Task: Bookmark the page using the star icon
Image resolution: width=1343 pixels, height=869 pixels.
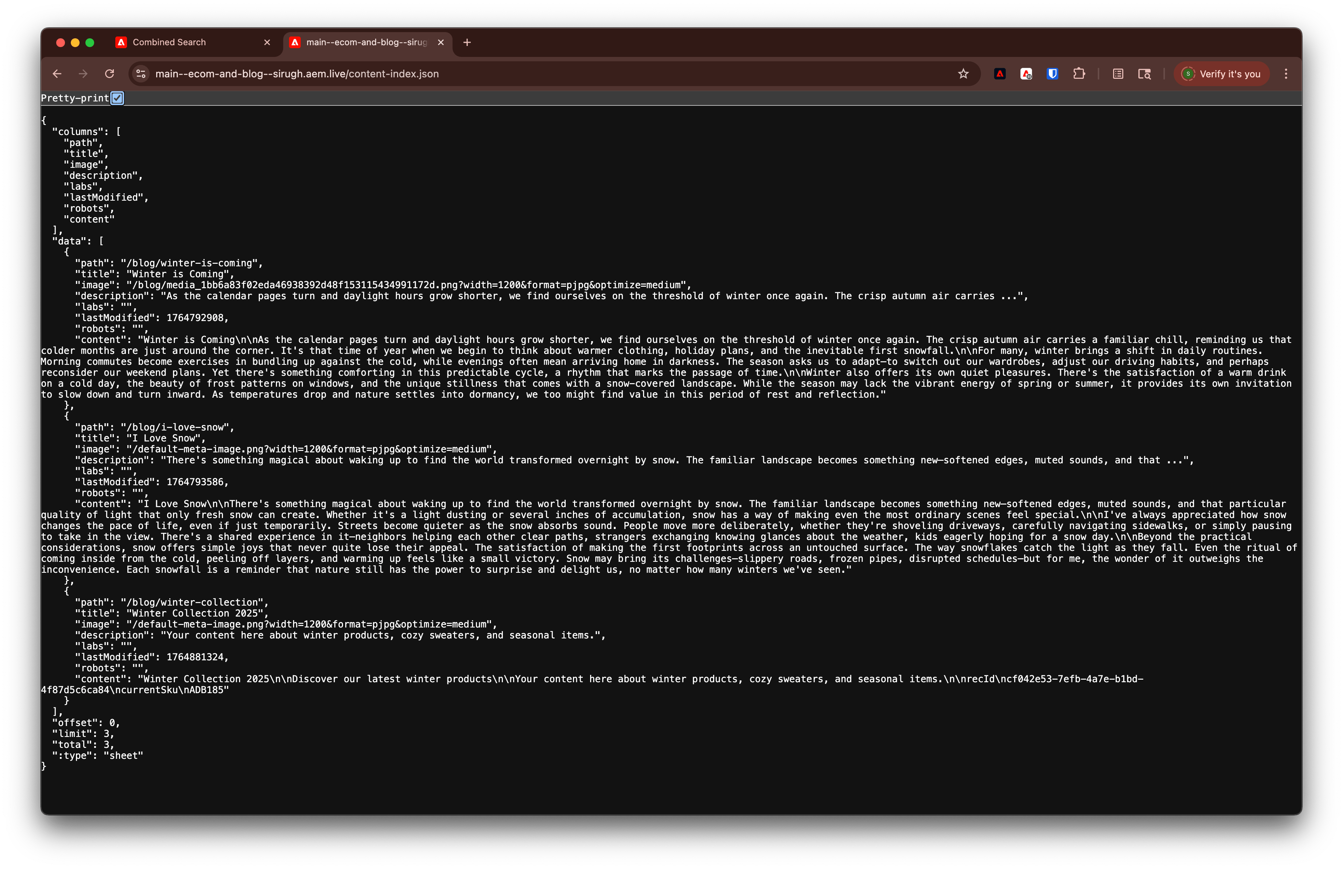Action: pyautogui.click(x=963, y=74)
